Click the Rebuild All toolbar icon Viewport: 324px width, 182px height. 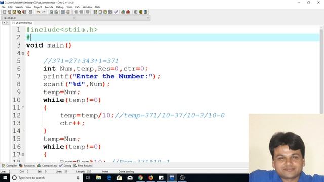click(x=110, y=12)
